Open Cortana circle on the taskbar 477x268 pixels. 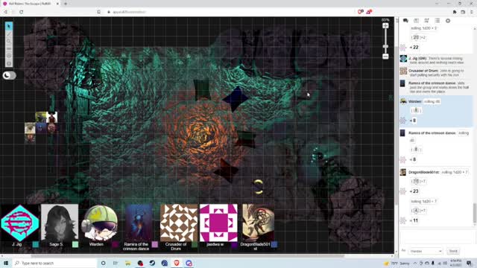tap(103, 263)
